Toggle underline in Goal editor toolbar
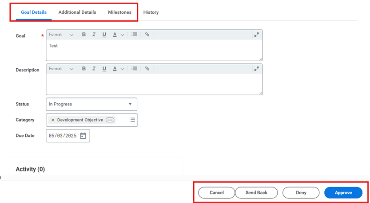 click(104, 35)
